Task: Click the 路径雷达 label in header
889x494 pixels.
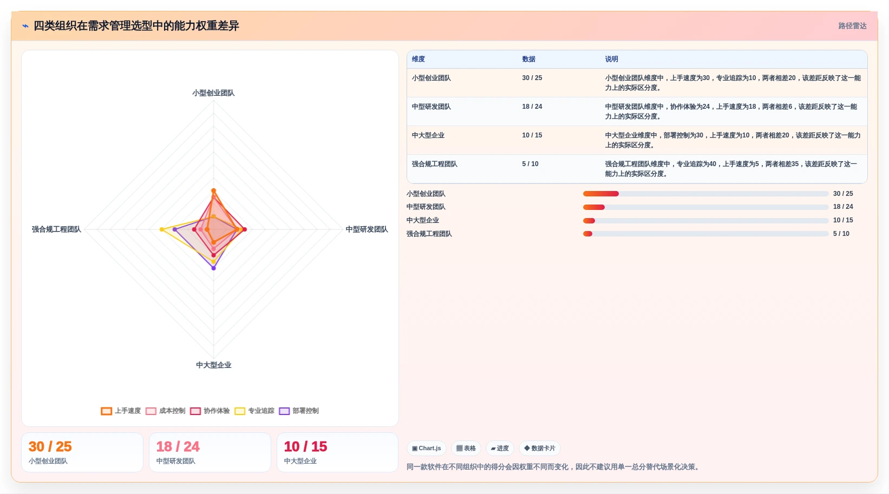Action: 852,26
